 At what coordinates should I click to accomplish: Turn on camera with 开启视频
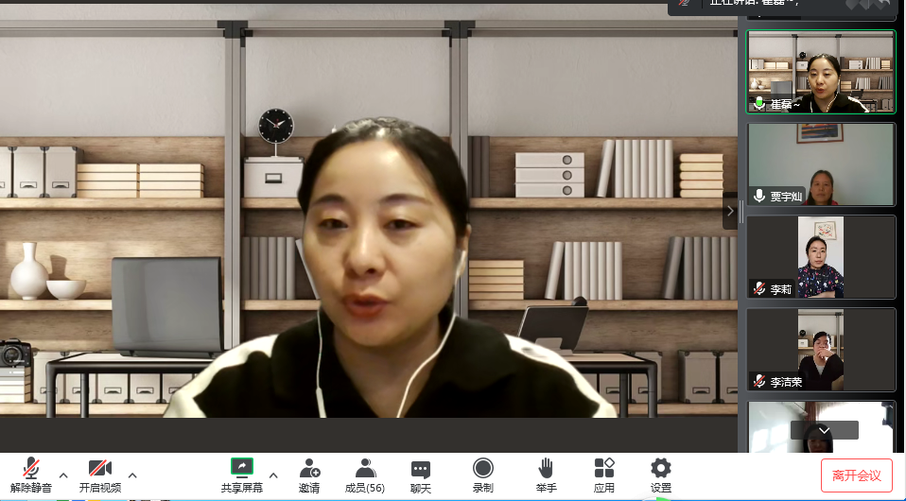[100, 475]
